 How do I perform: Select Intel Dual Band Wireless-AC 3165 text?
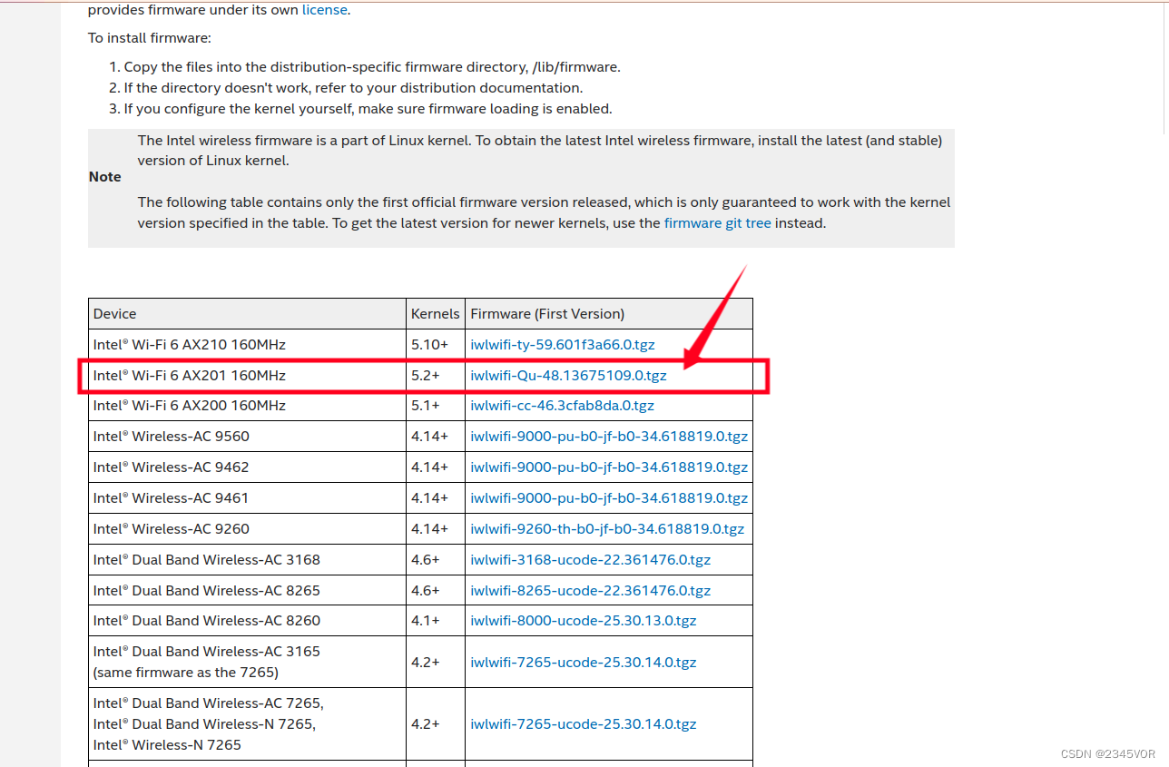207,652
